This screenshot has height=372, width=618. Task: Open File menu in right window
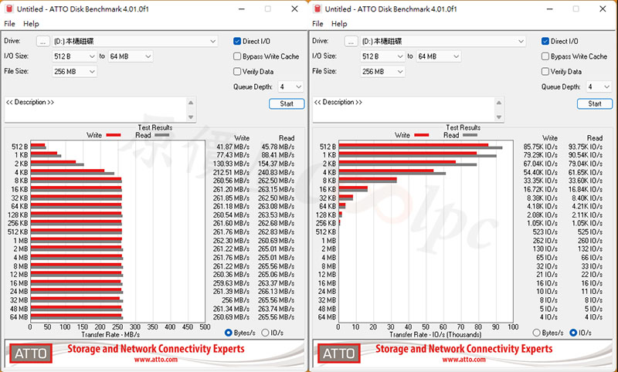[317, 24]
